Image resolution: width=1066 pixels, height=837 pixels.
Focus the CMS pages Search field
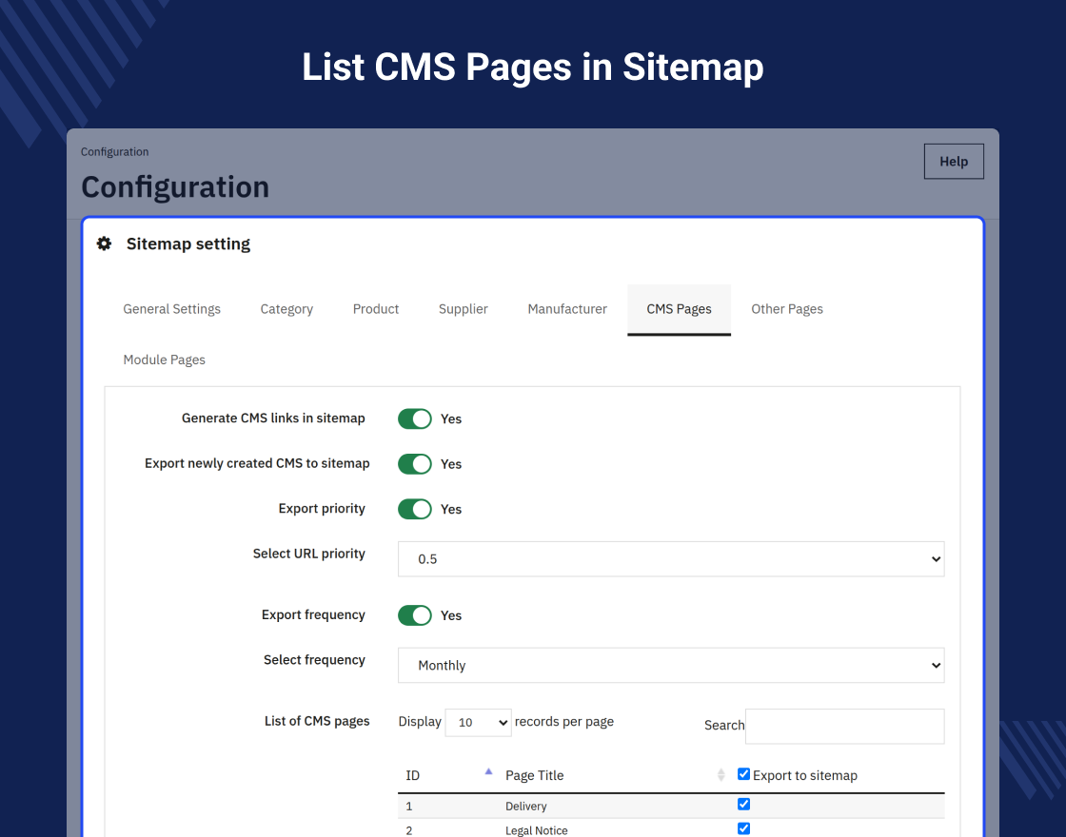tap(845, 727)
